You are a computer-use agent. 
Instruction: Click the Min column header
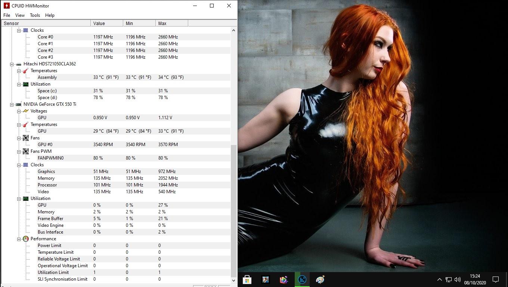(139, 23)
